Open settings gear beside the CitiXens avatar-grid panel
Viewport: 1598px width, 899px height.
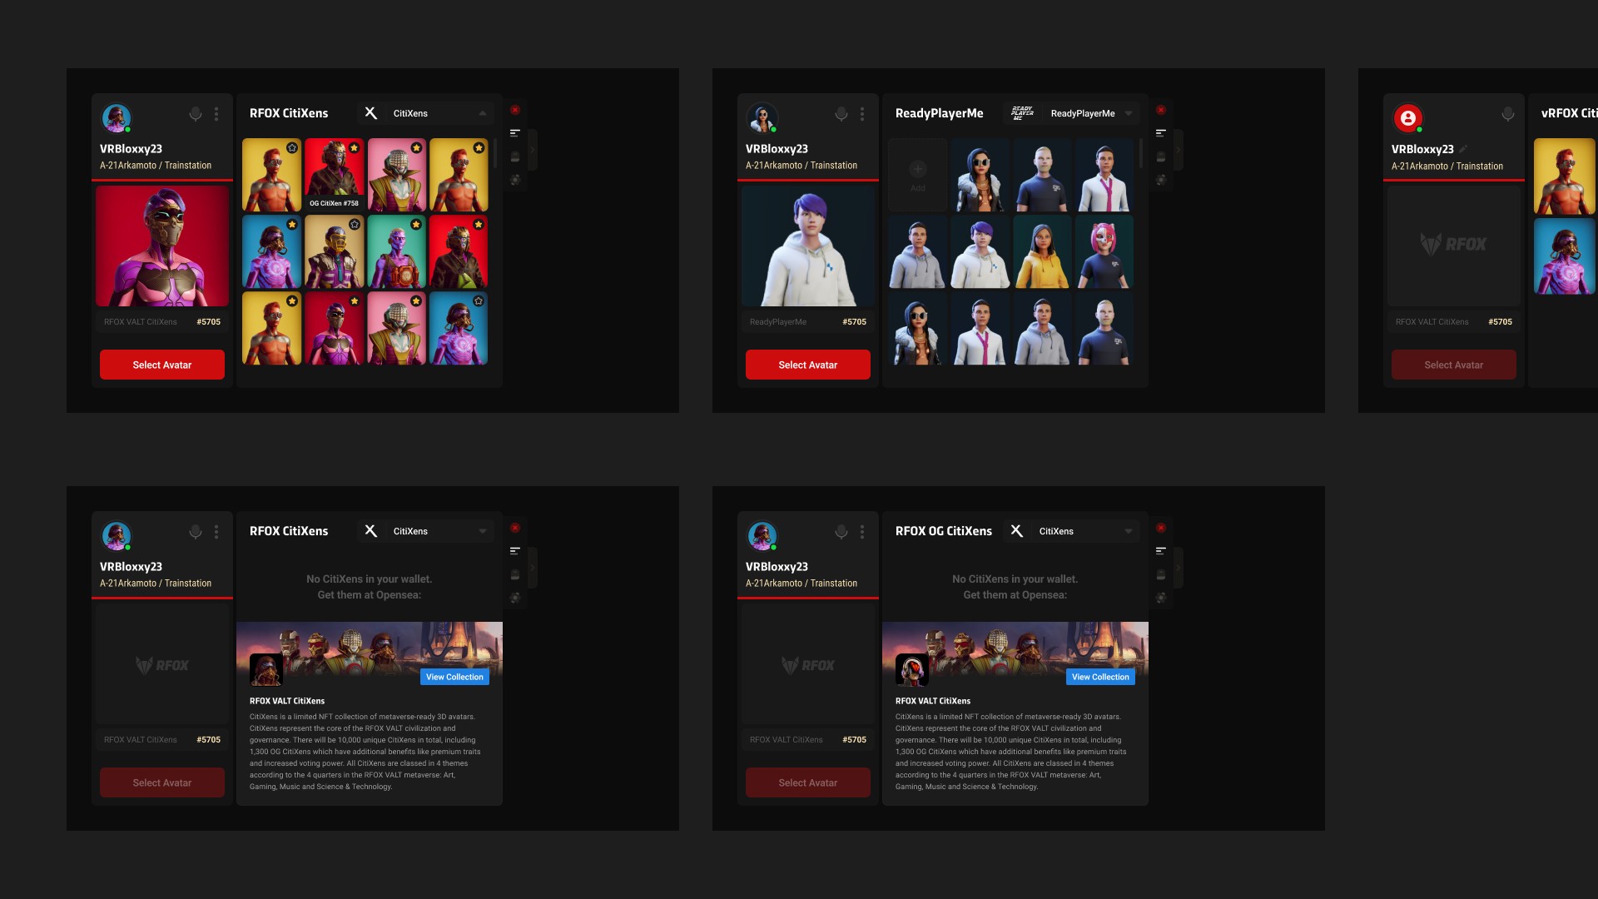pyautogui.click(x=515, y=179)
